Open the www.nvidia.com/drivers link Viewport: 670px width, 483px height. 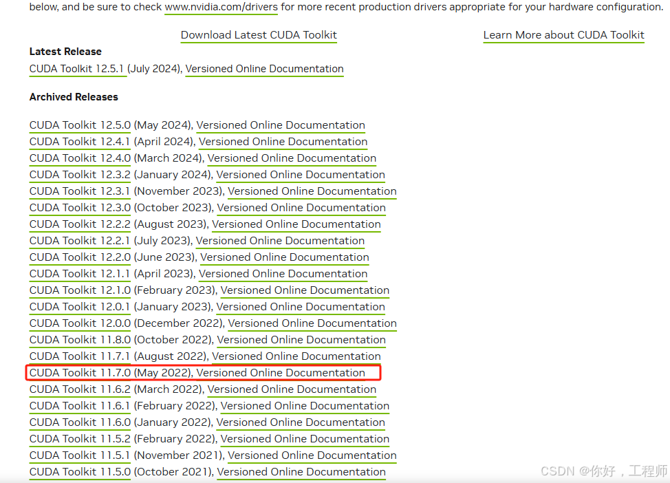click(x=221, y=7)
